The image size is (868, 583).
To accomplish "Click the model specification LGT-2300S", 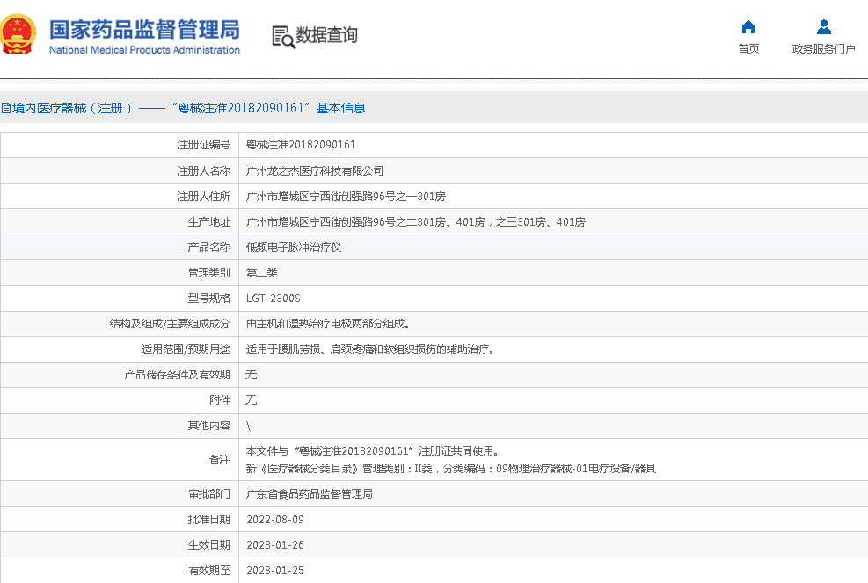I will (x=273, y=299).
